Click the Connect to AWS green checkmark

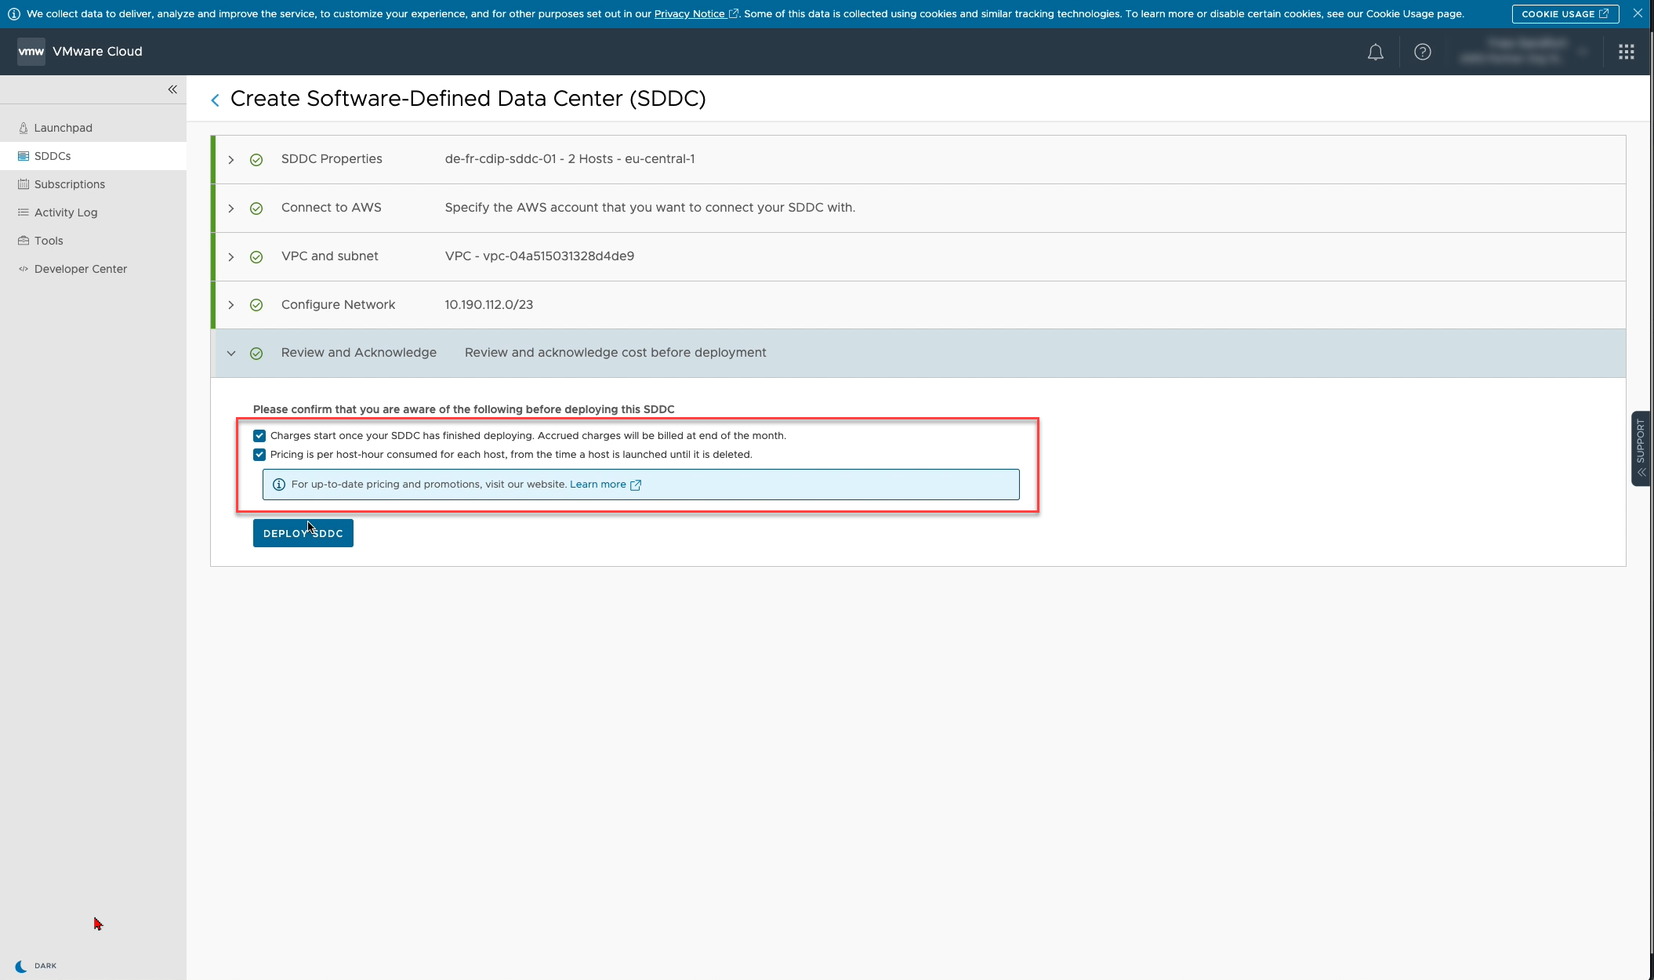point(256,209)
